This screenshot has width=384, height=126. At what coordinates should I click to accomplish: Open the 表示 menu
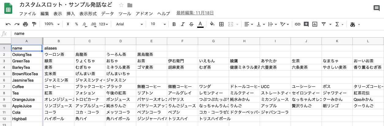pyautogui.click(x=58, y=13)
